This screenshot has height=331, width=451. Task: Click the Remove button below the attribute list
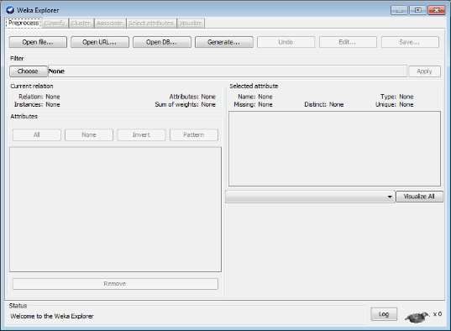(x=115, y=284)
